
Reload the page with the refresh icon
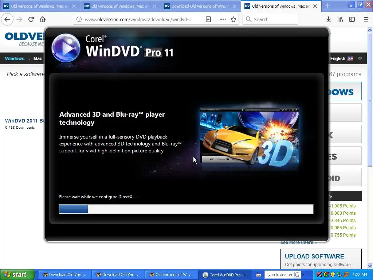[x=31, y=19]
